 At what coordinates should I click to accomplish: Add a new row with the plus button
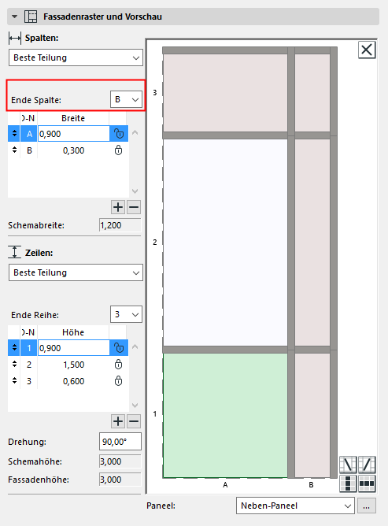pos(118,421)
